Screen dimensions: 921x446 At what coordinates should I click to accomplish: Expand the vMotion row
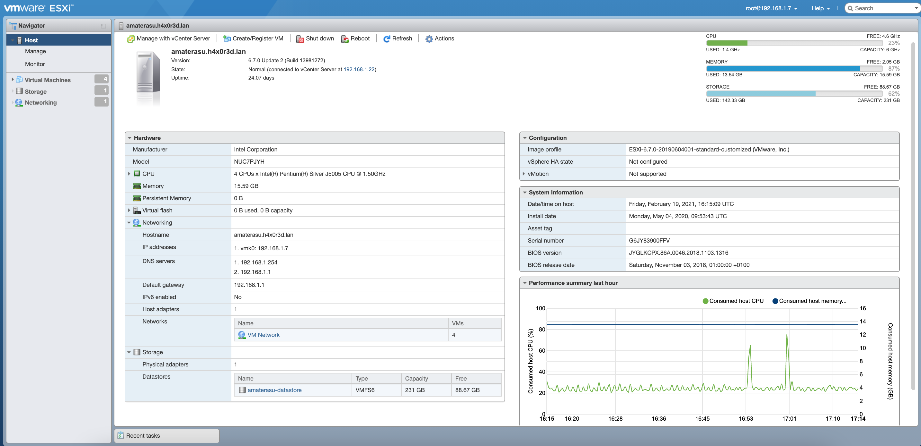[x=524, y=174]
